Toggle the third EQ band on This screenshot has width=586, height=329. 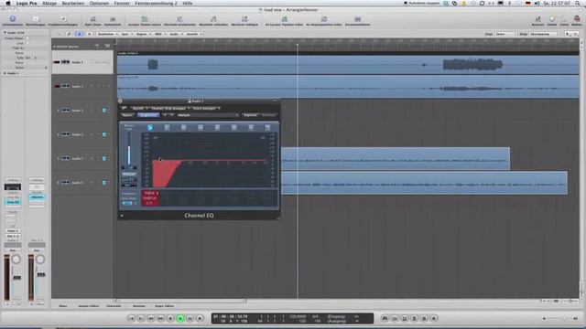pyautogui.click(x=183, y=128)
